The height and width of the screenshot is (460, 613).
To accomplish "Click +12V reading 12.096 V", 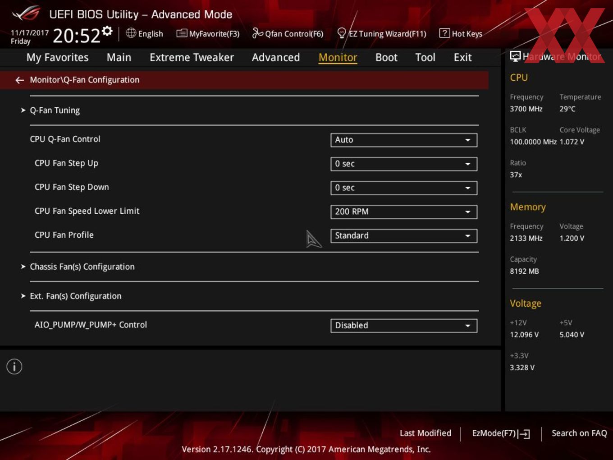I will [524, 335].
